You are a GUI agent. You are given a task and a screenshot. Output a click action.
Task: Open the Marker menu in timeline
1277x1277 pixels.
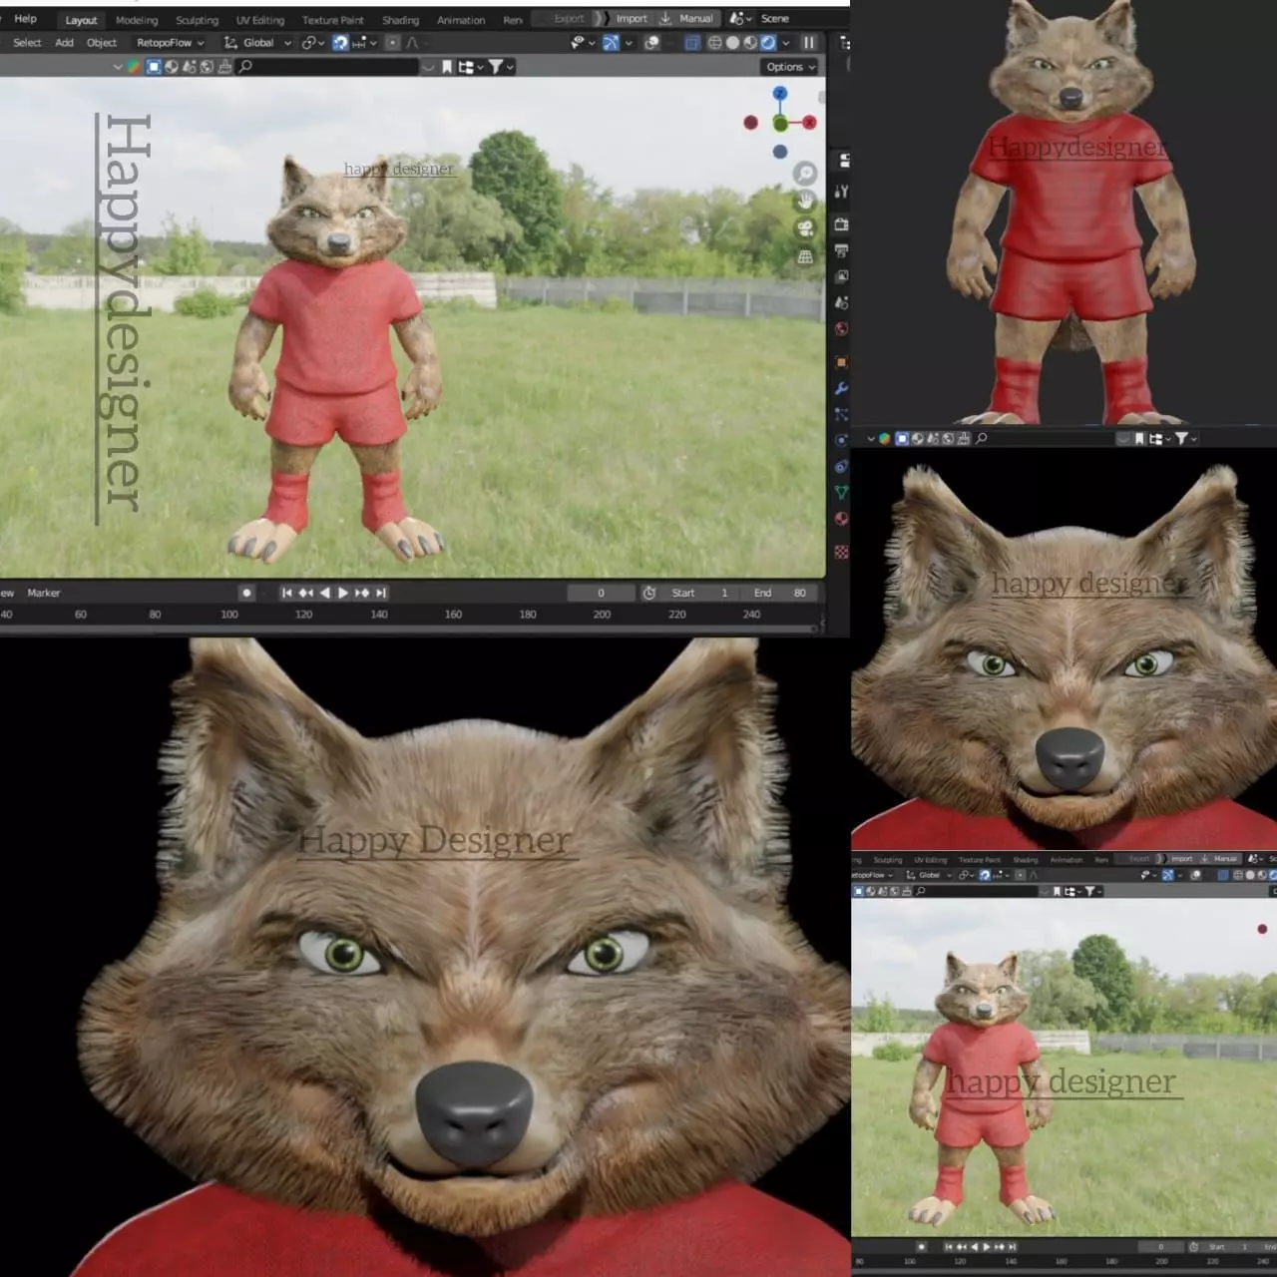point(44,593)
